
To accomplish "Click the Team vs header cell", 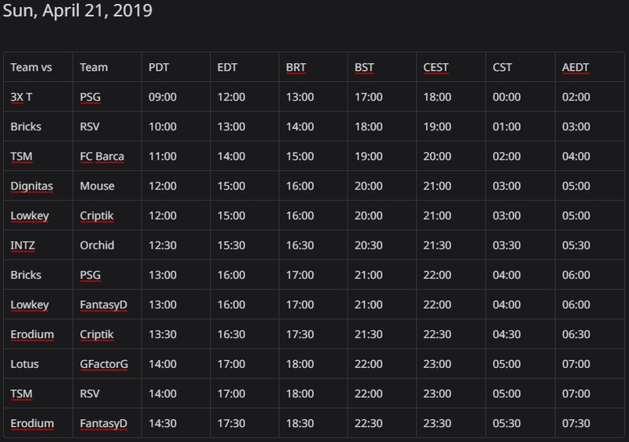I will [x=38, y=67].
